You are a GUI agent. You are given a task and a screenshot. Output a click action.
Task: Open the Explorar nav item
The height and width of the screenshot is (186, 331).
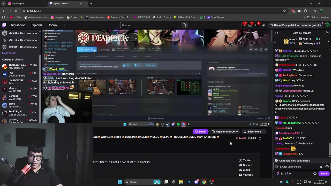pos(36,25)
